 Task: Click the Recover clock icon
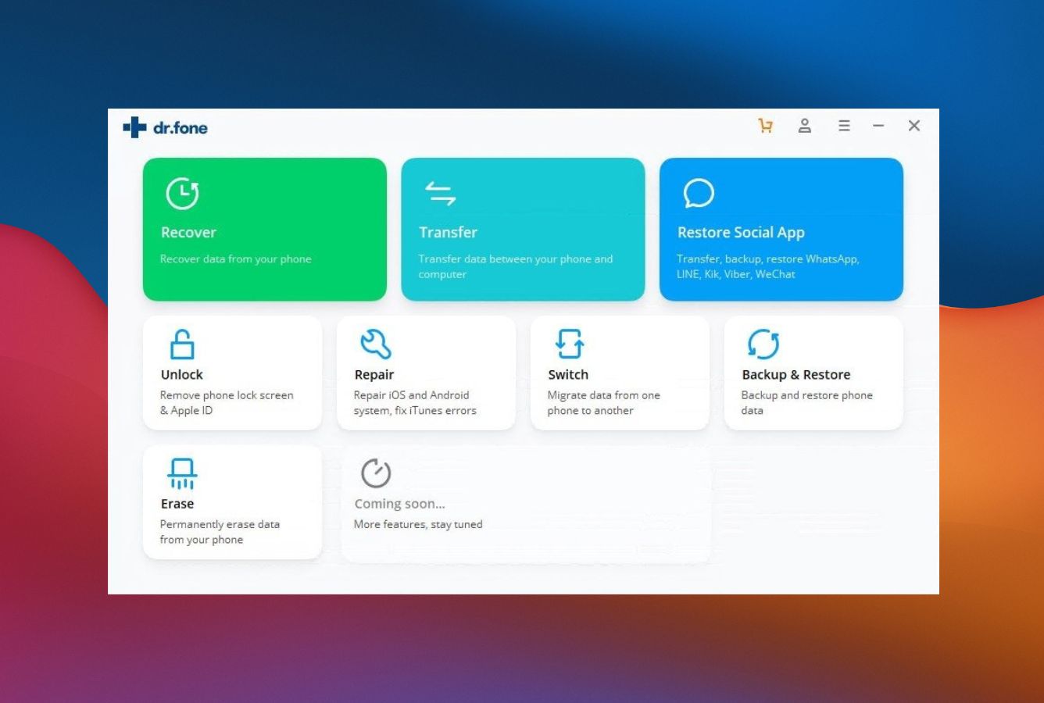coord(183,193)
